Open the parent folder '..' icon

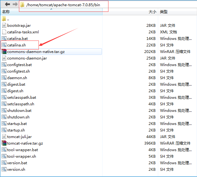pyautogui.click(x=4, y=19)
